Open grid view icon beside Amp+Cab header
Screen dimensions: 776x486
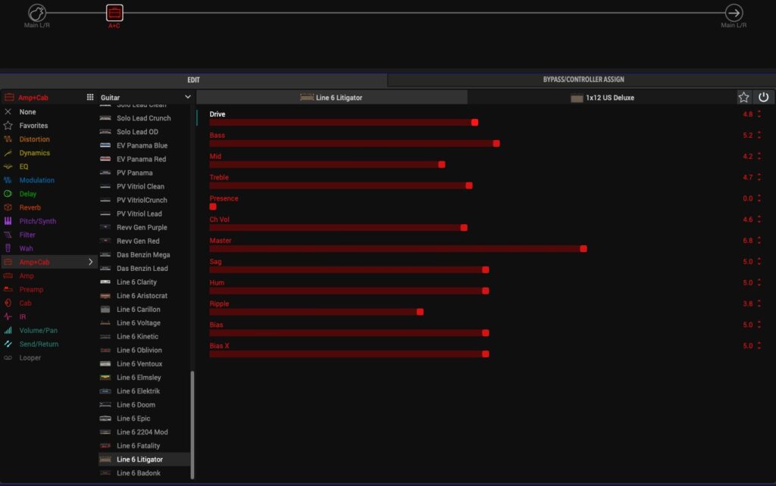tap(90, 98)
